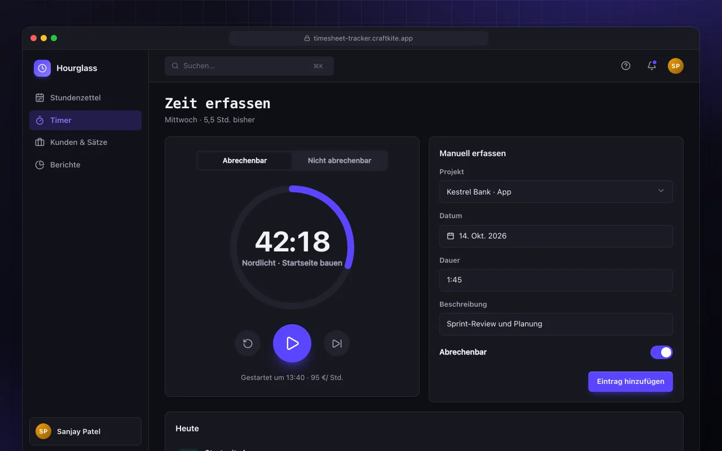Open the Projekt dropdown Kestrel Bank · App
Viewport: 722px width, 451px height.
click(556, 192)
